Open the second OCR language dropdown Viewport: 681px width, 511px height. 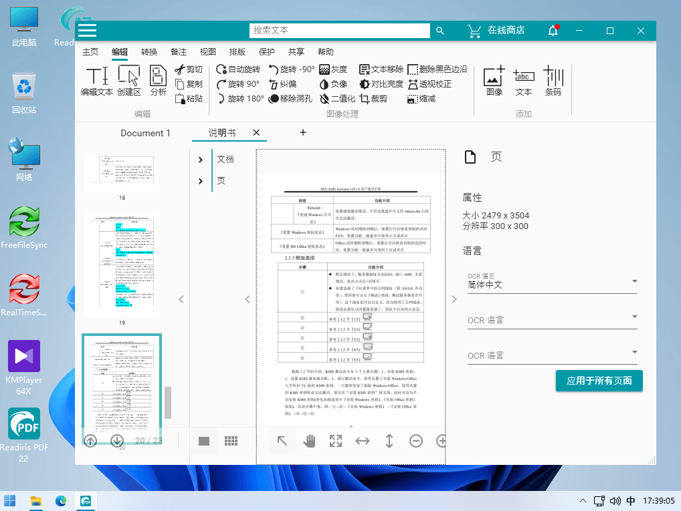(552, 319)
